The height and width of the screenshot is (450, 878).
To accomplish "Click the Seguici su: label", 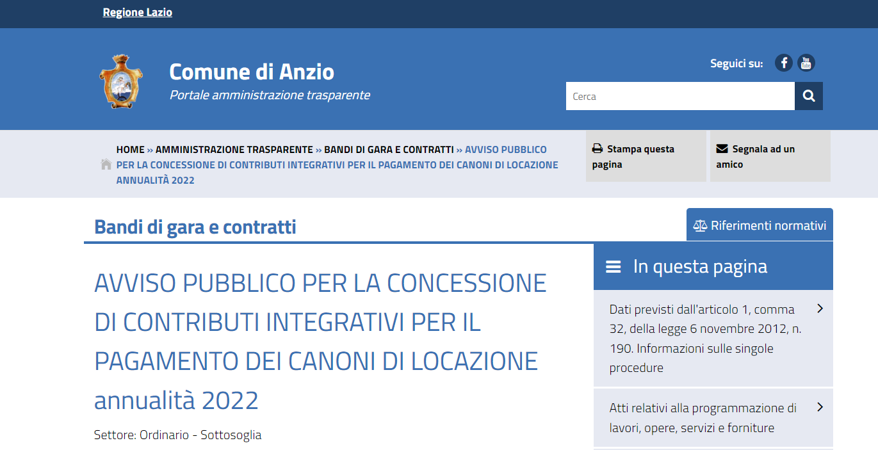I will coord(736,63).
